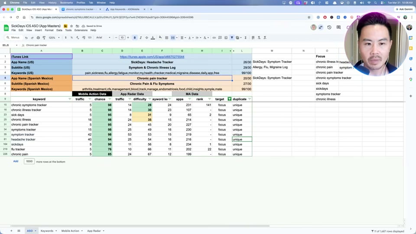Add a new sheet with plus
Viewport: 416px width, 234px height.
(x=11, y=231)
